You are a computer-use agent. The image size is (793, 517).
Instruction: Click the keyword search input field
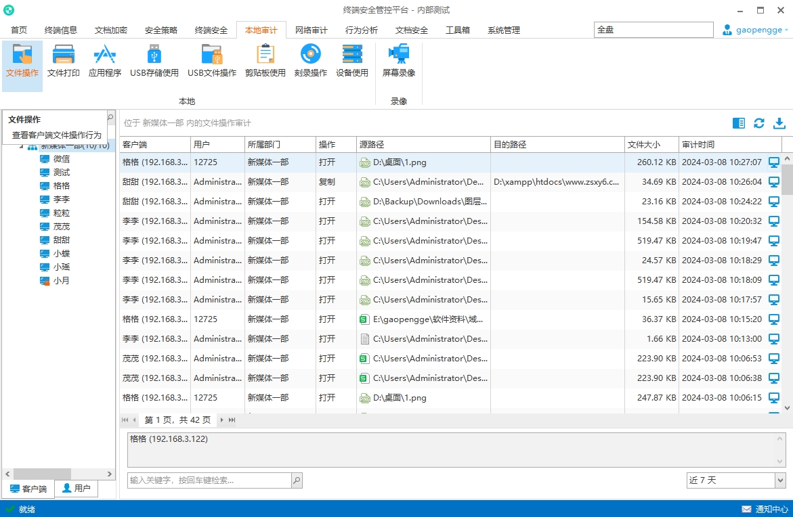[x=209, y=480]
